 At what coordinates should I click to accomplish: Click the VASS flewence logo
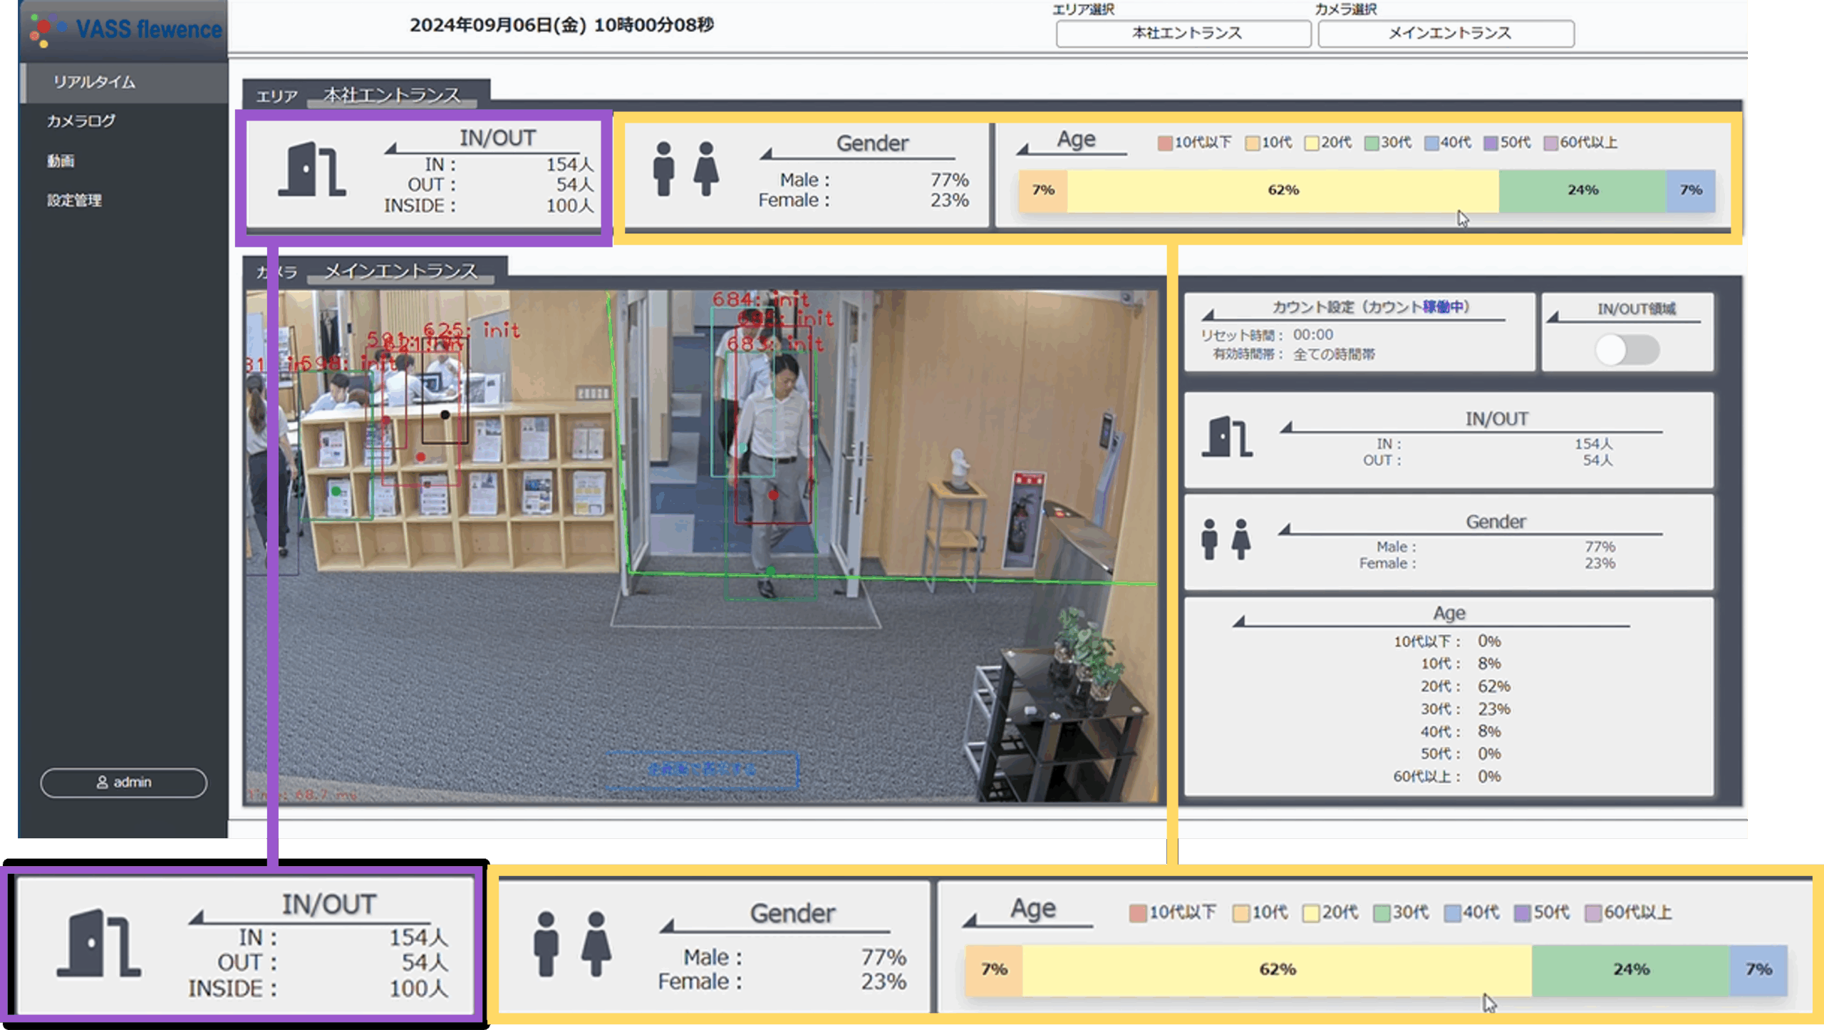[125, 29]
